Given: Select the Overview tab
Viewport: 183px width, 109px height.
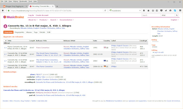Looking at the screenshot, I should 8,32.
